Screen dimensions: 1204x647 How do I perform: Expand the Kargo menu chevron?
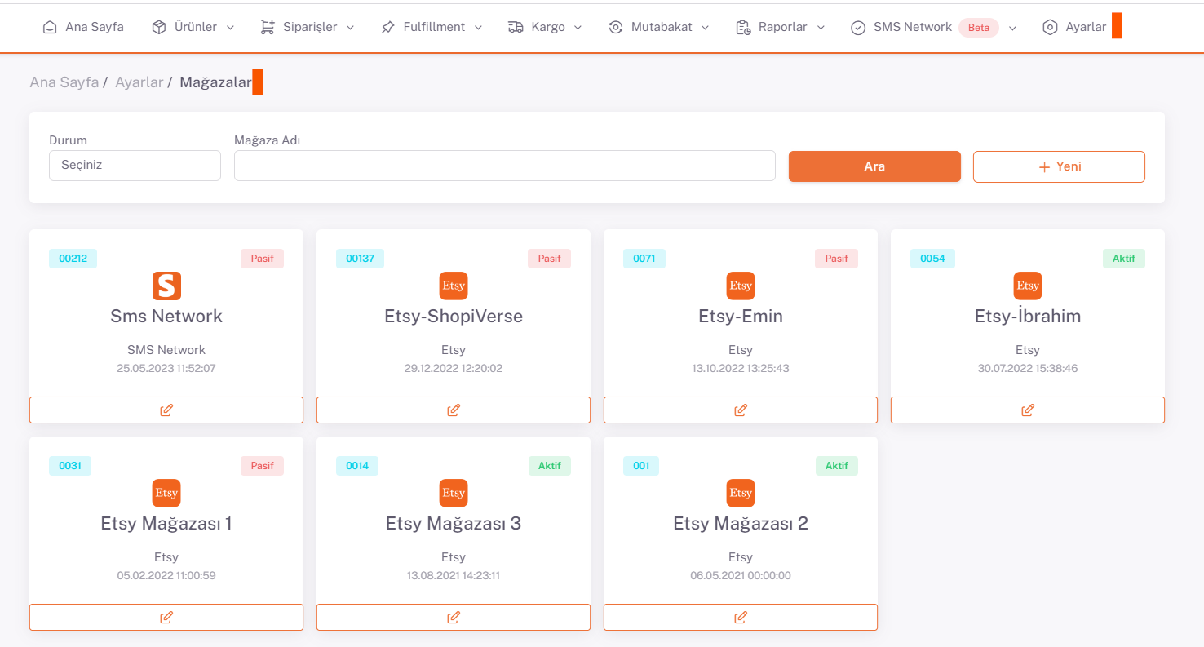point(578,28)
